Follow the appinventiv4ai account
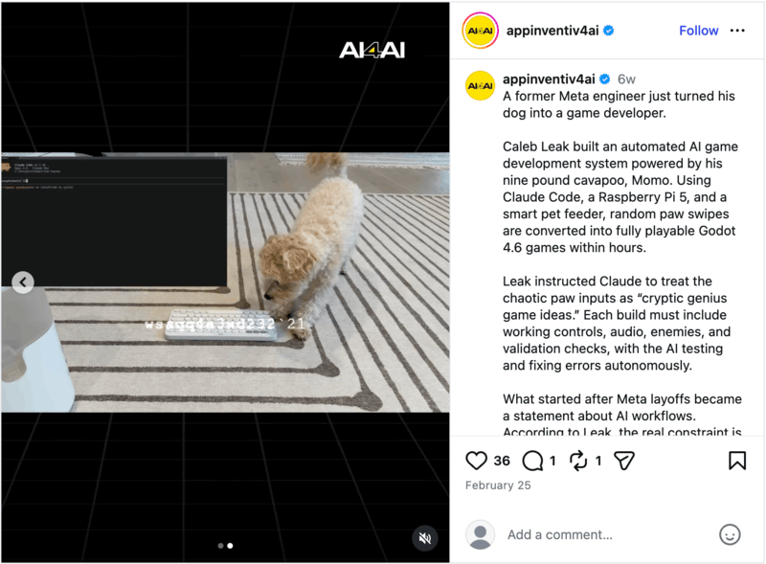Screen dimensions: 766x564 [699, 31]
